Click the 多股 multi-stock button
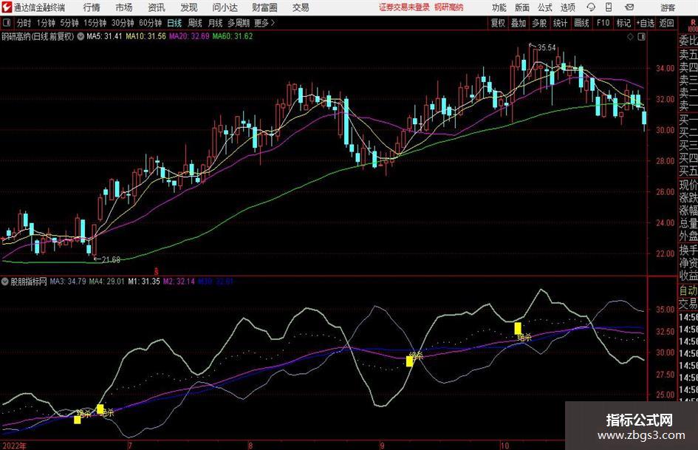 tap(539, 23)
